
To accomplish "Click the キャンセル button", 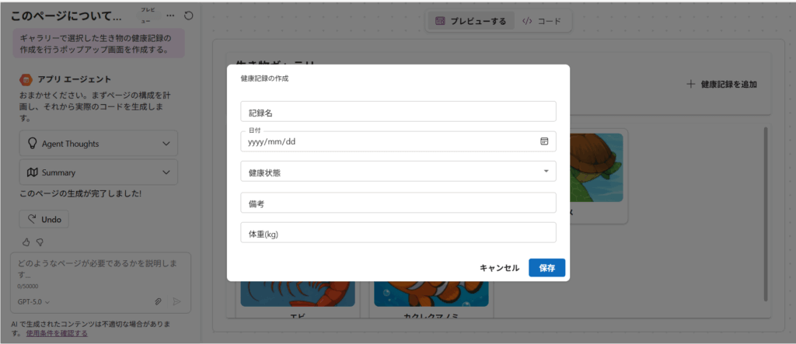I will point(499,268).
